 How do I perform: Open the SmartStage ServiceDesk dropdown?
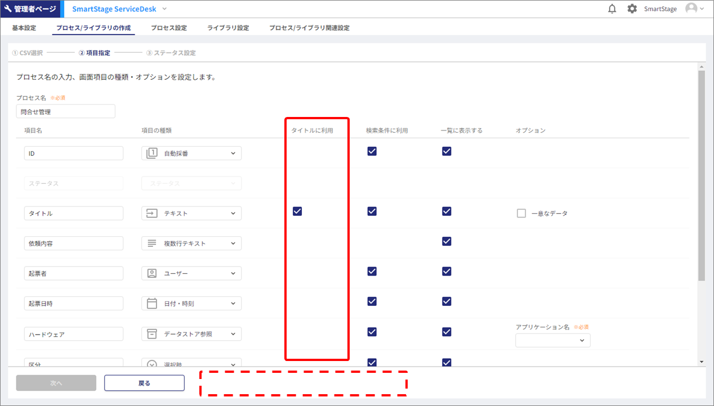164,9
